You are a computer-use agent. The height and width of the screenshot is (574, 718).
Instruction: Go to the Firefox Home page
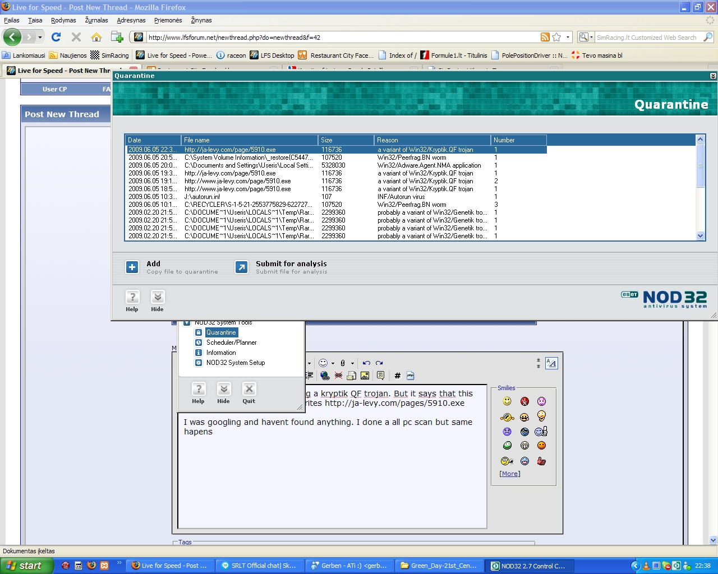[96, 37]
